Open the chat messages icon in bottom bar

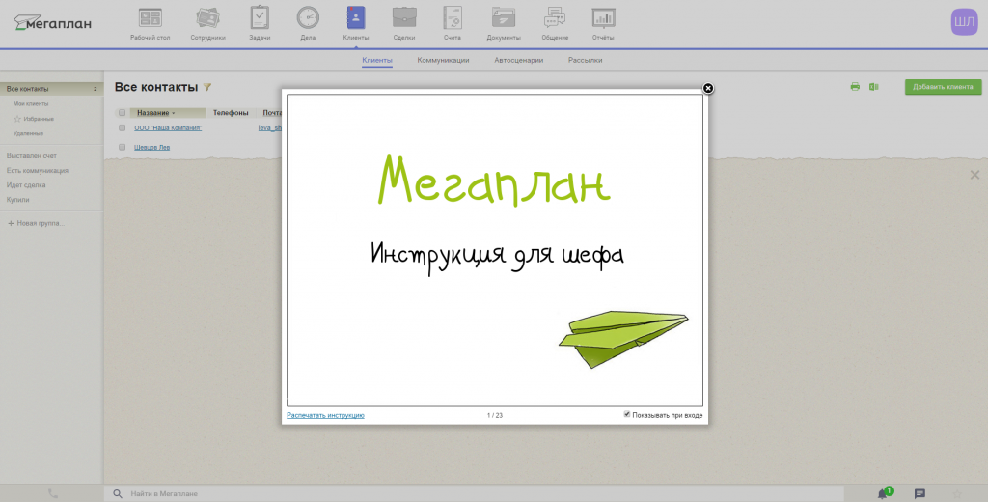click(919, 494)
